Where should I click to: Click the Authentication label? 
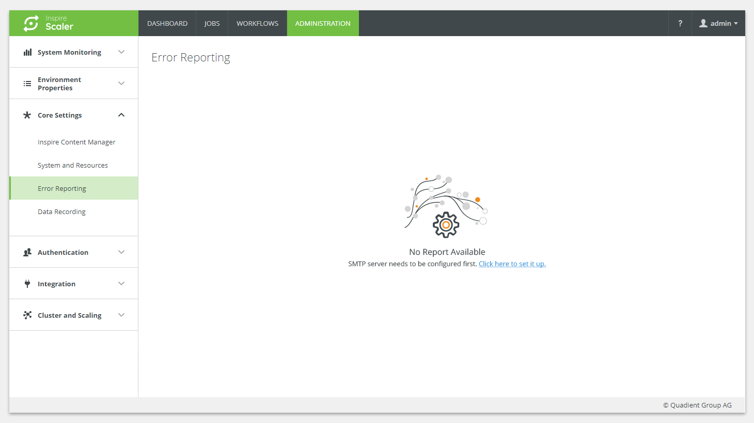pos(63,252)
